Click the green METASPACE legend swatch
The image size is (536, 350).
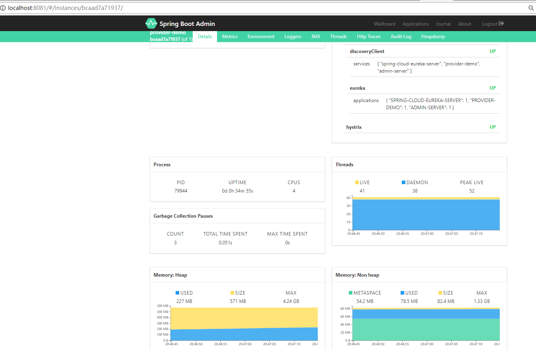click(x=350, y=293)
